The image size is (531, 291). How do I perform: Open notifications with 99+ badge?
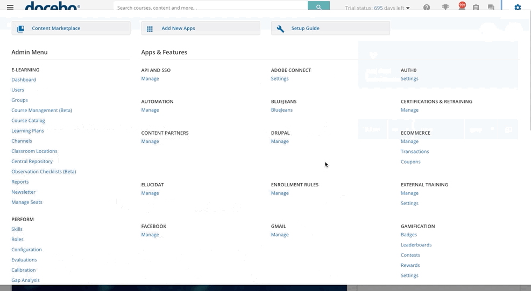click(462, 6)
